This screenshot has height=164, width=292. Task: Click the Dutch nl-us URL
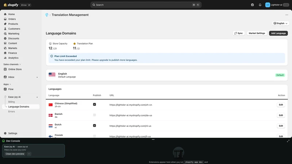tap(130, 126)
